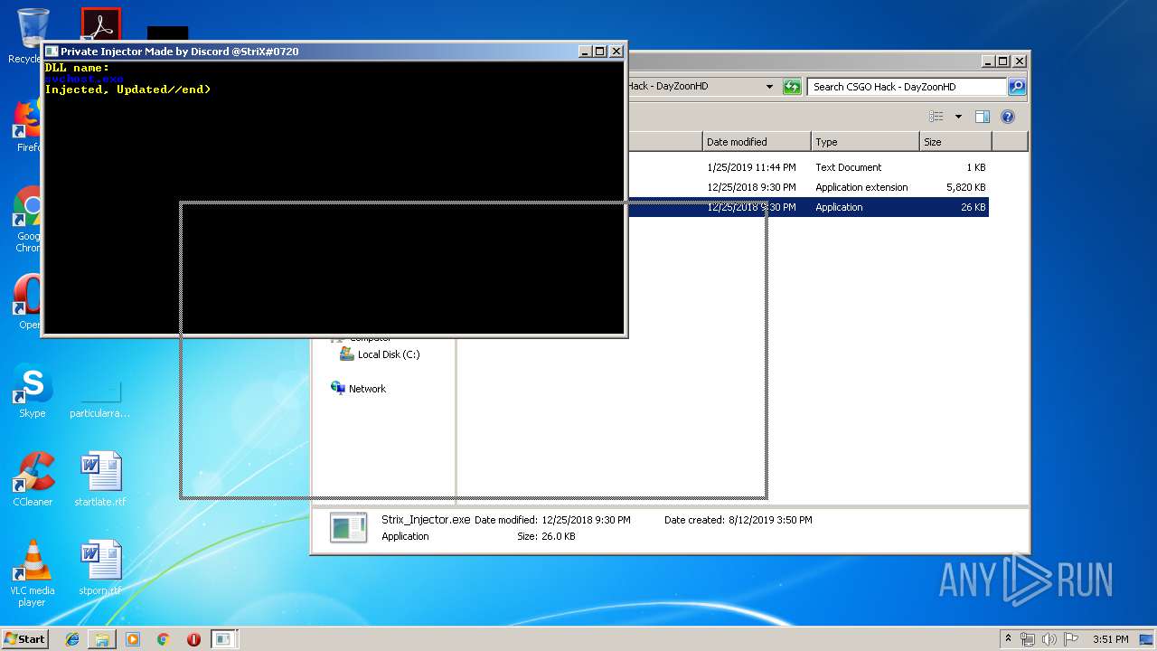This screenshot has width=1157, height=651.
Task: Open the startlate.rtf document icon
Action: tap(100, 479)
